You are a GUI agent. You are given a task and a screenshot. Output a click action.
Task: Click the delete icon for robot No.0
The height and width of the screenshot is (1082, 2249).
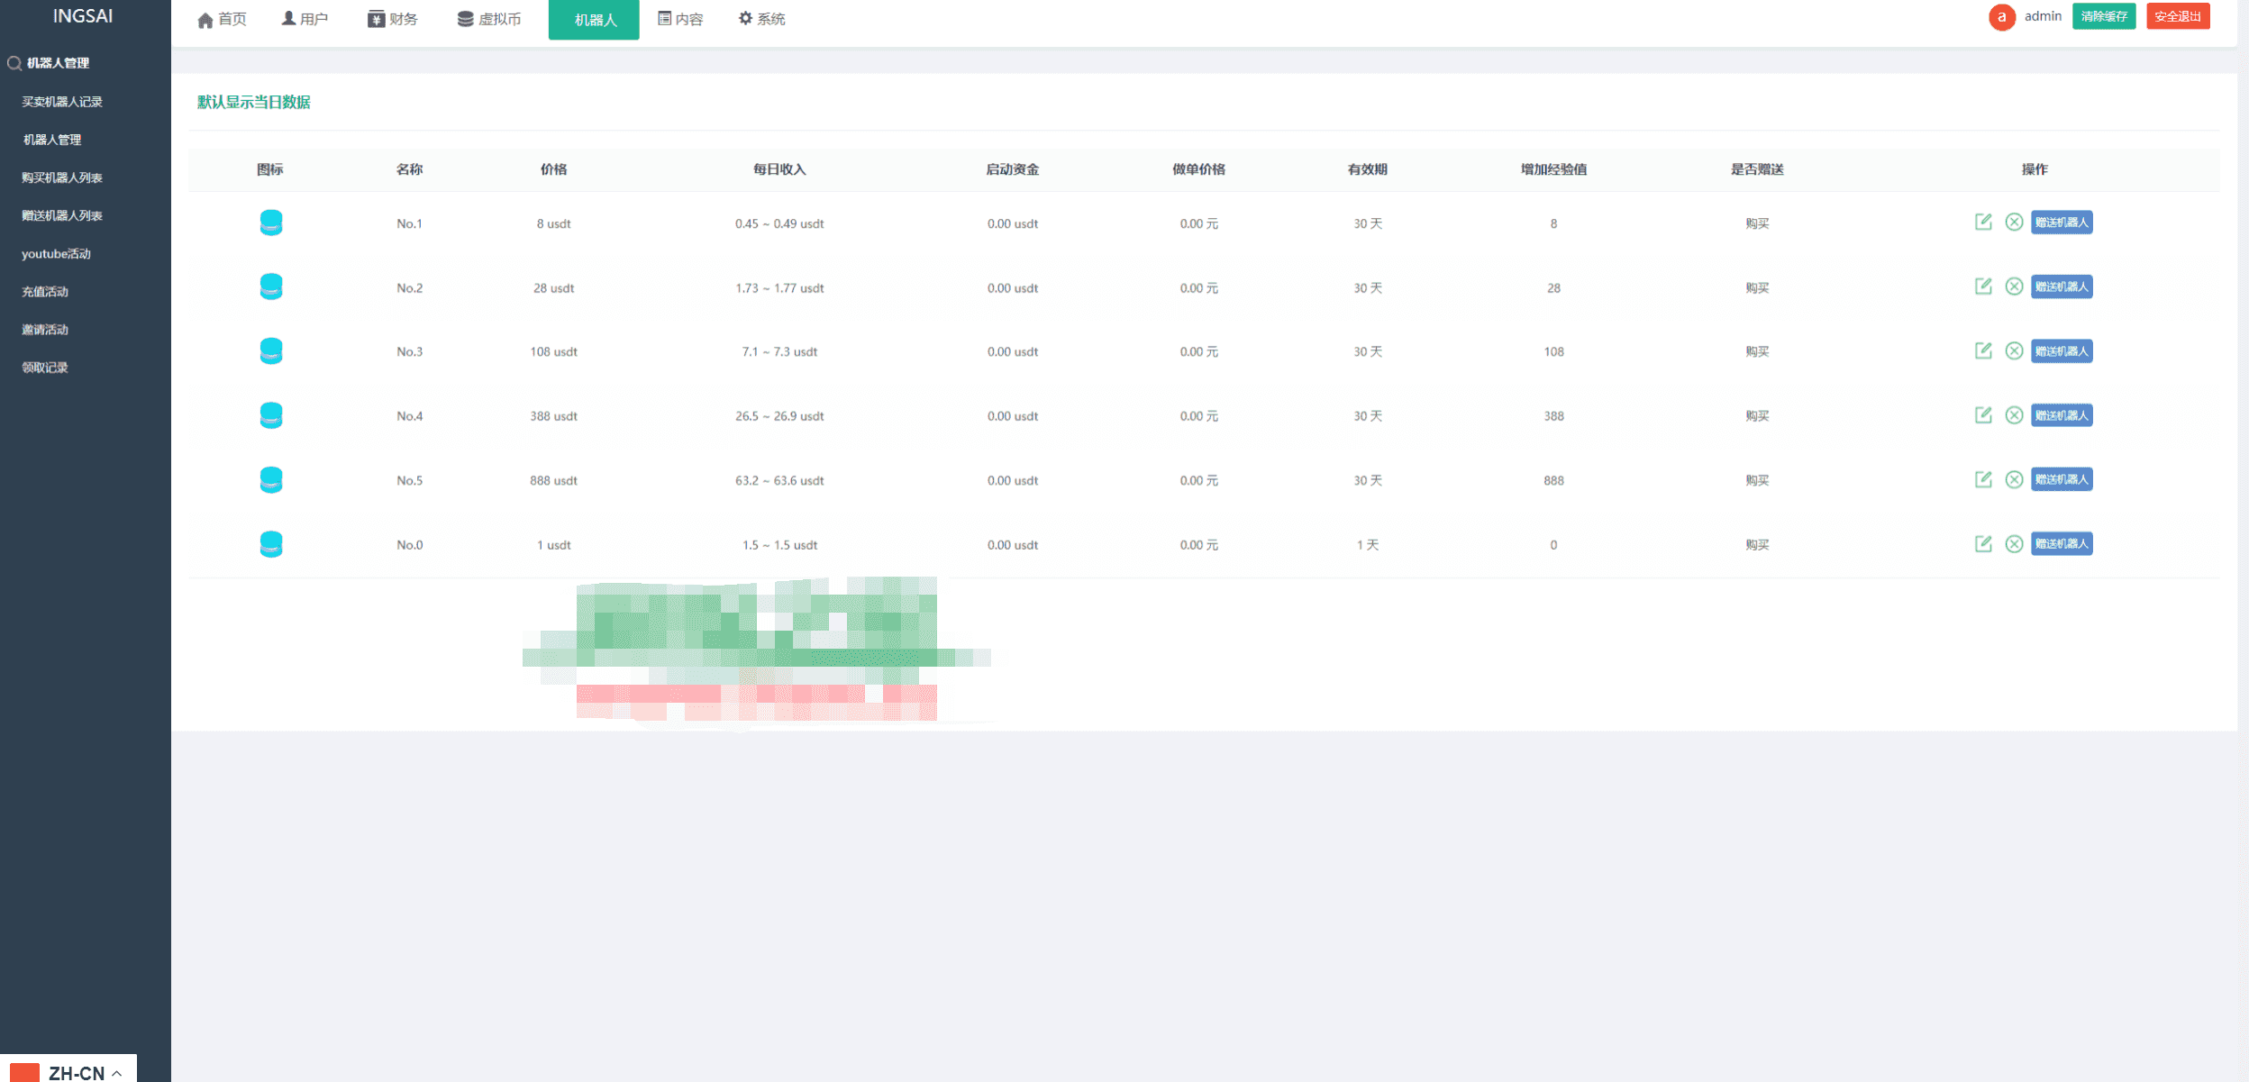click(2014, 544)
